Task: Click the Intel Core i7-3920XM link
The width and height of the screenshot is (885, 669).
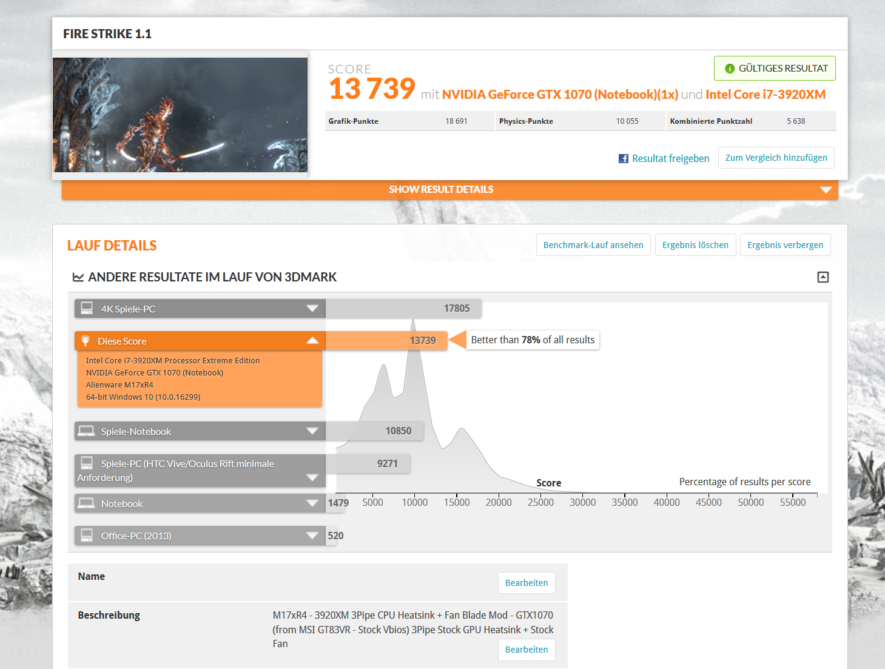Action: [766, 95]
